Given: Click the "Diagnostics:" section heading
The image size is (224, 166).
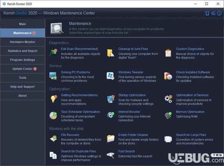Looking at the screenshot, I should click(x=59, y=43).
